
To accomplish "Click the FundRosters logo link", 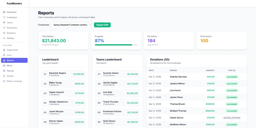I will [14, 3].
